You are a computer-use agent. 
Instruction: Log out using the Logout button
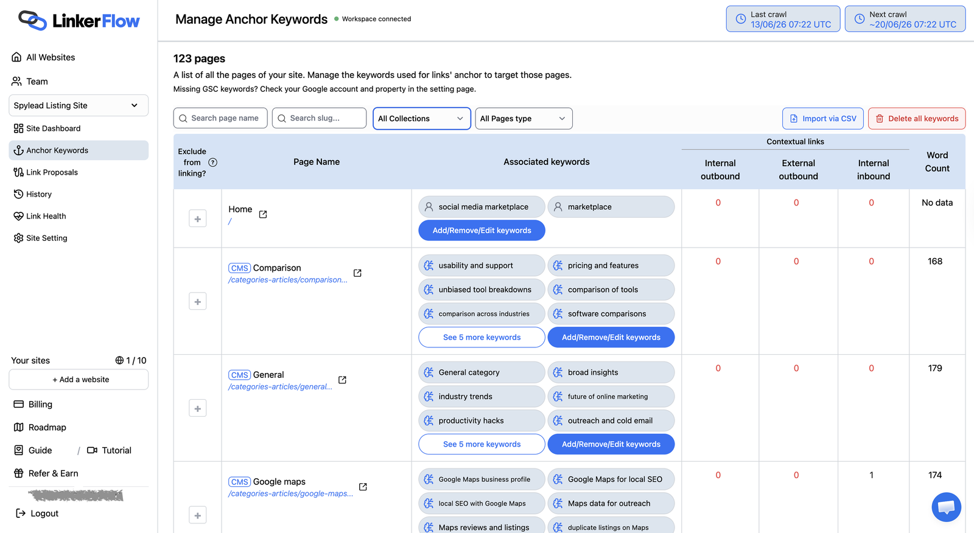pos(37,514)
